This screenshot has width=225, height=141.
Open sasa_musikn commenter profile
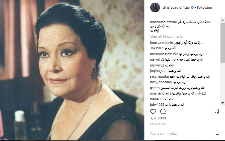(x=160, y=77)
